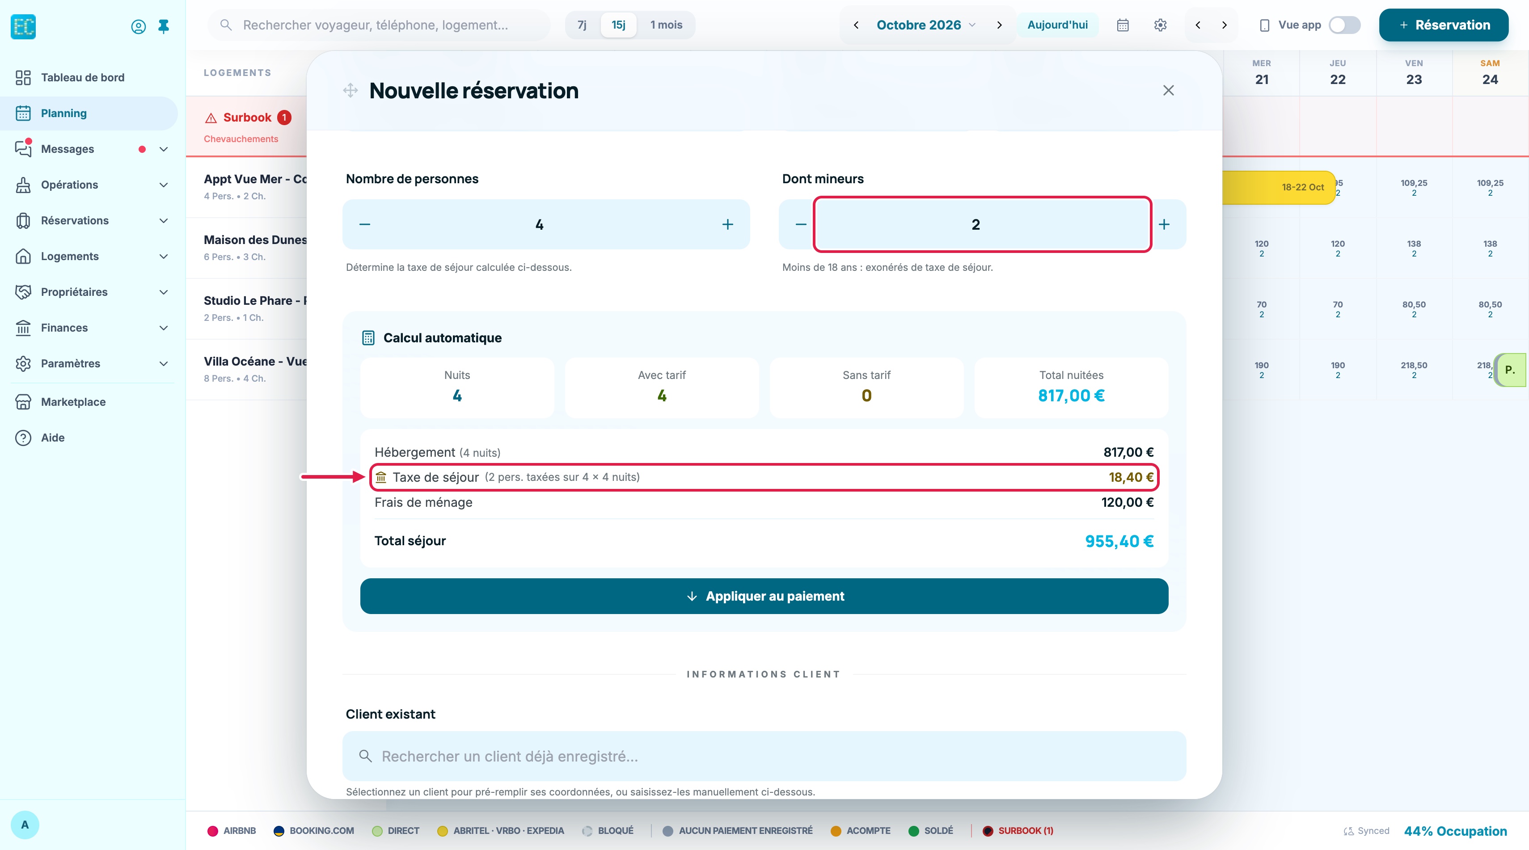
Task: Click the BOOKING.COM legend color dot
Action: point(279,831)
